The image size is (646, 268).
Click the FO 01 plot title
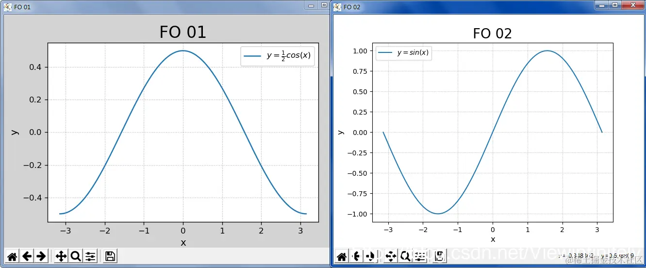182,32
